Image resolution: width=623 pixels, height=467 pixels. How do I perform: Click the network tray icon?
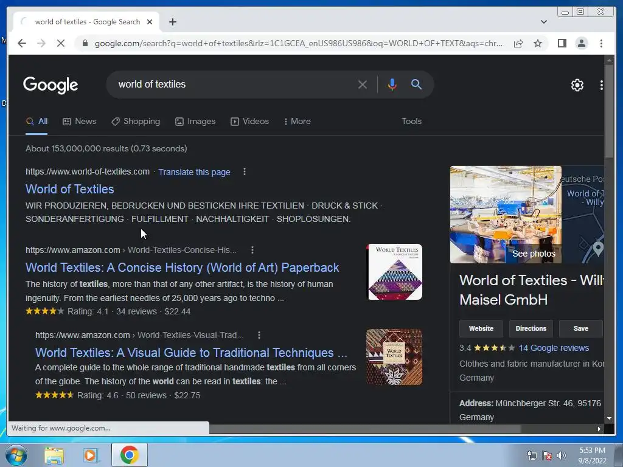tap(532, 455)
